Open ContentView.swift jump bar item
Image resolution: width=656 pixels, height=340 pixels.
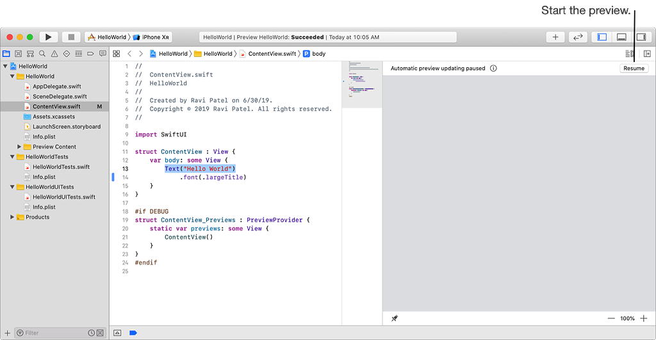(268, 54)
